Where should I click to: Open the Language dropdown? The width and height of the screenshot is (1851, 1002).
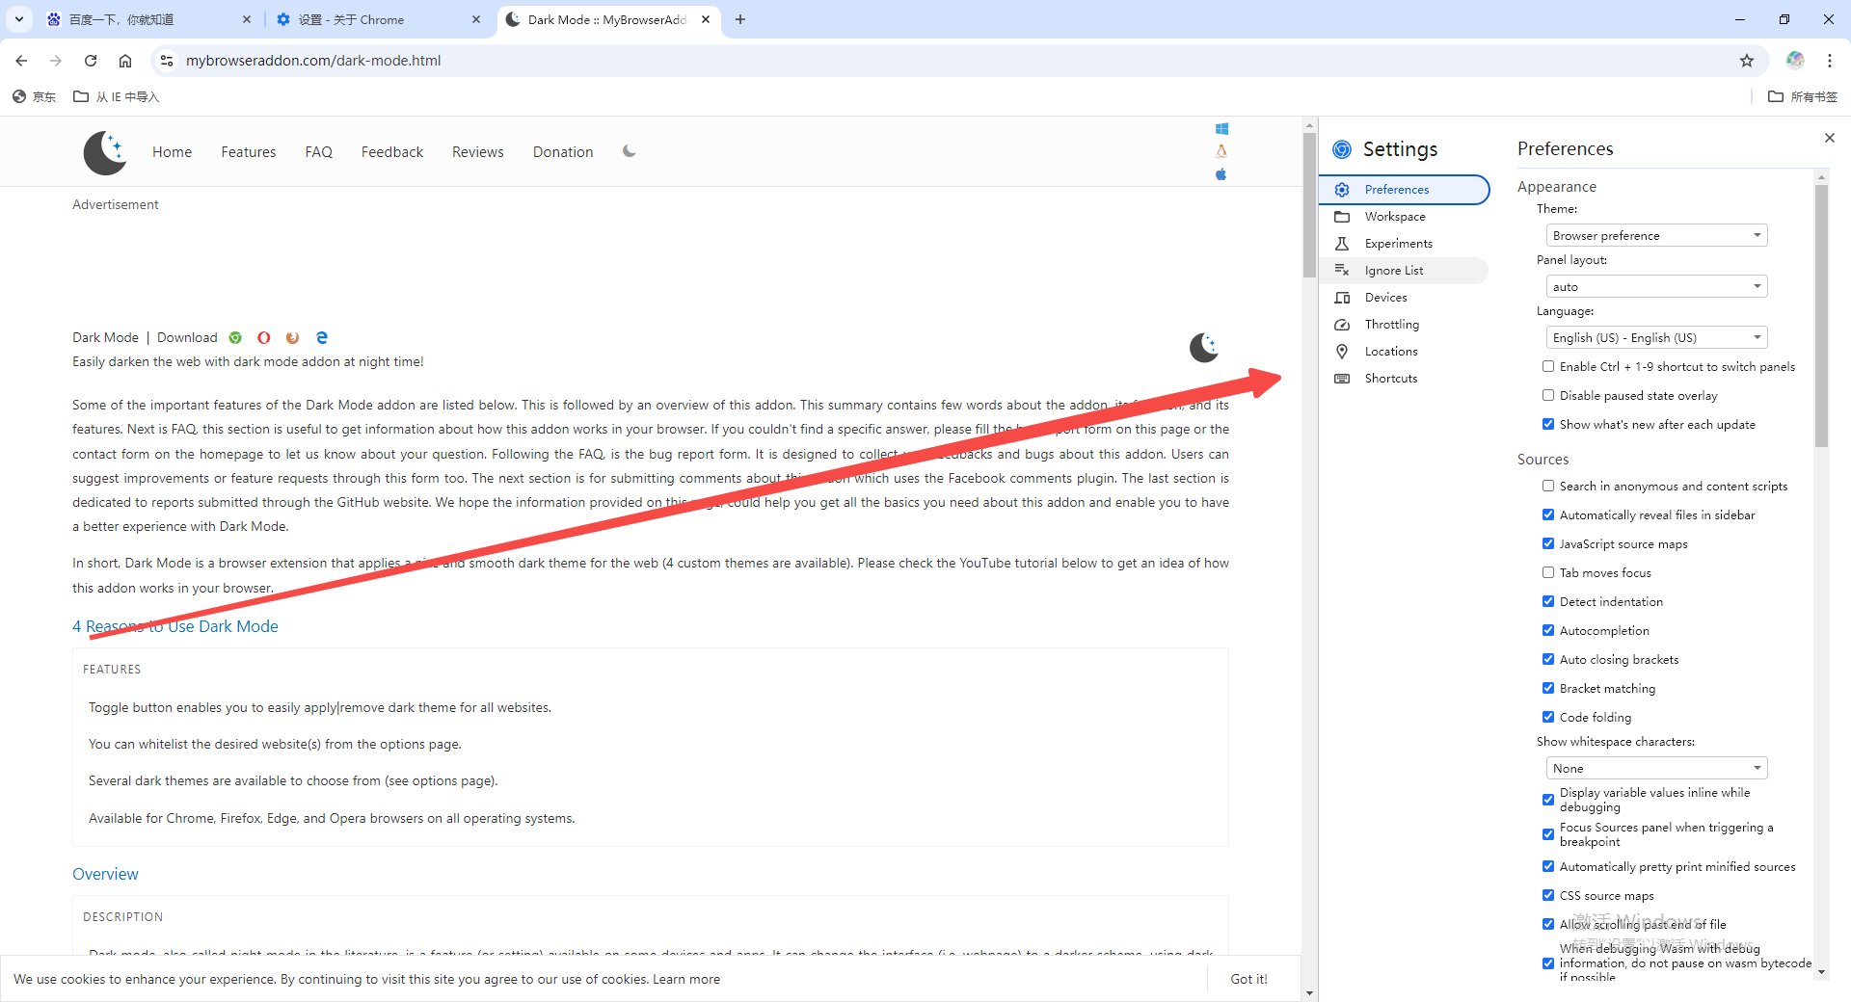point(1656,337)
